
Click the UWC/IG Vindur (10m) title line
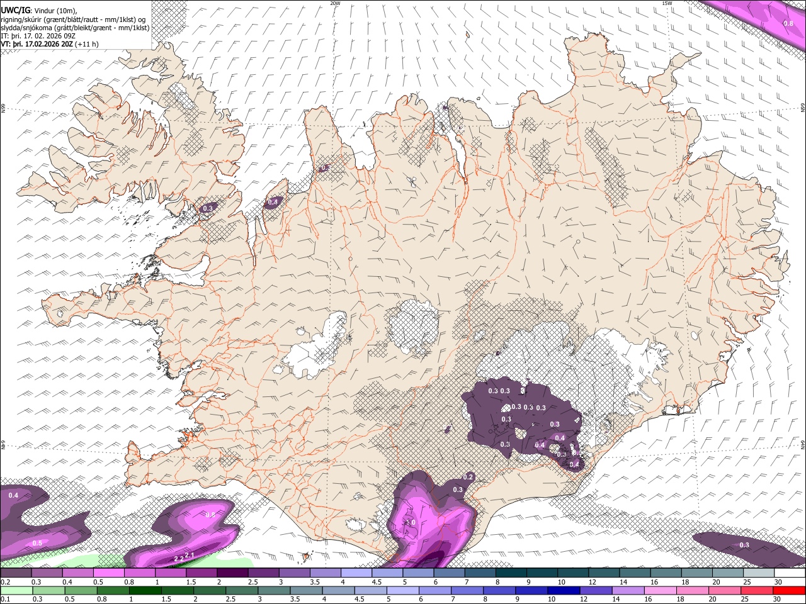tap(39, 10)
